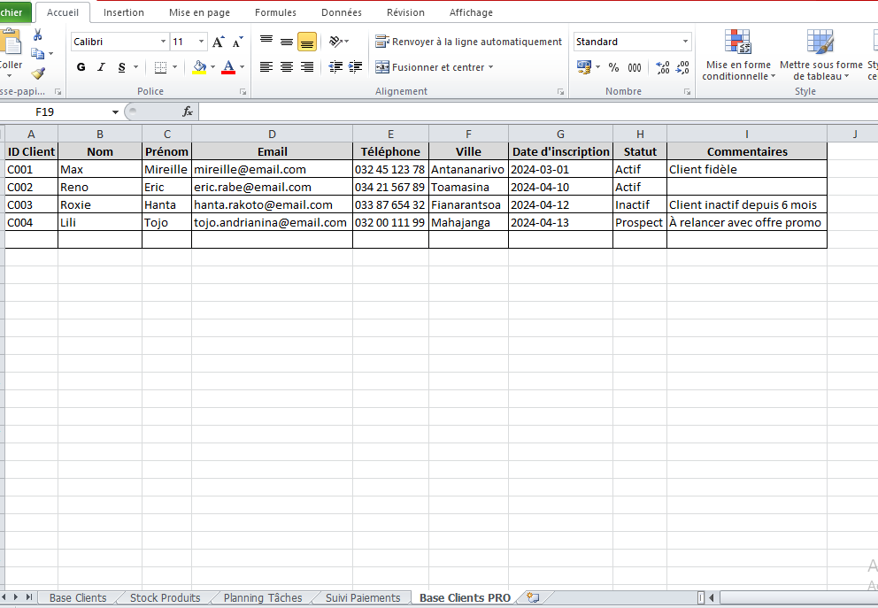Click Mettre sous forme de tableau
The height and width of the screenshot is (608, 878).
[x=820, y=55]
